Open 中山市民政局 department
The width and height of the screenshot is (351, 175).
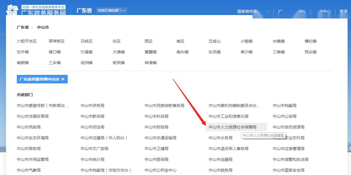[29, 127]
